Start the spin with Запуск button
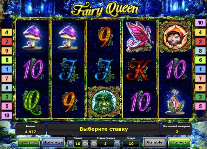207x149 pixels. (179, 142)
